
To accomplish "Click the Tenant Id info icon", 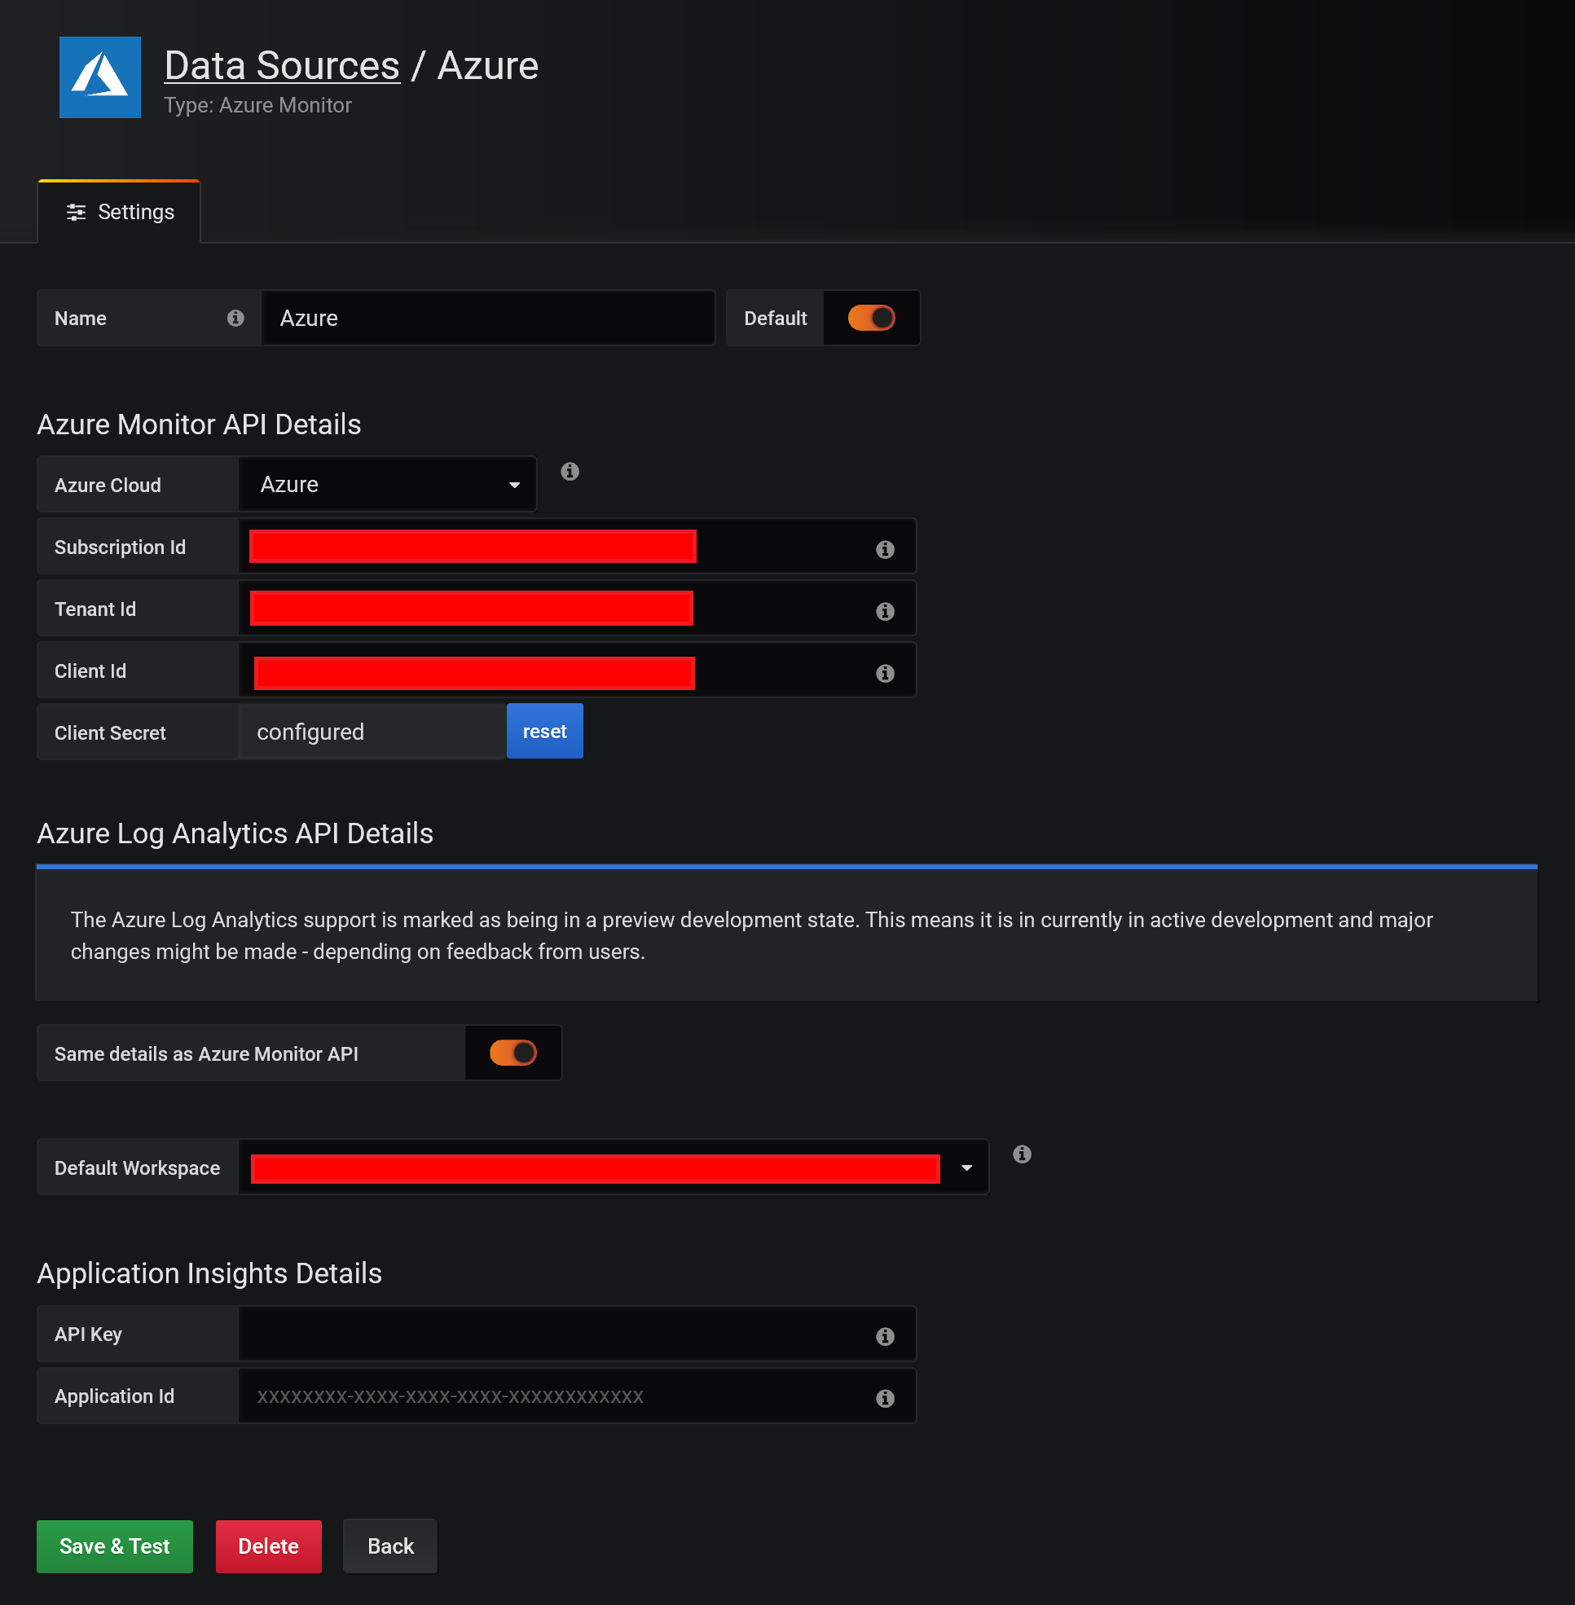I will click(x=885, y=611).
